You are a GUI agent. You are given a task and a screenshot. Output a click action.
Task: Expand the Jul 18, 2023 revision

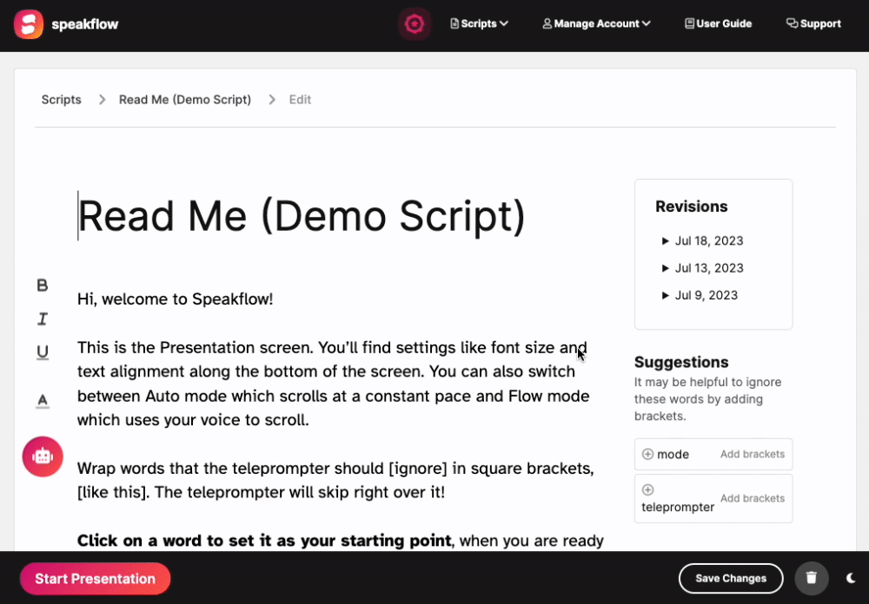pyautogui.click(x=702, y=241)
